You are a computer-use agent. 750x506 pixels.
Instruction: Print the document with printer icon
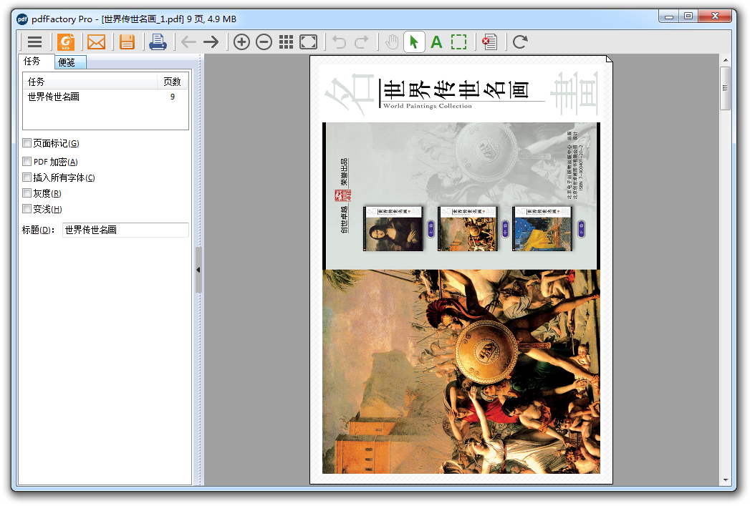pyautogui.click(x=158, y=42)
